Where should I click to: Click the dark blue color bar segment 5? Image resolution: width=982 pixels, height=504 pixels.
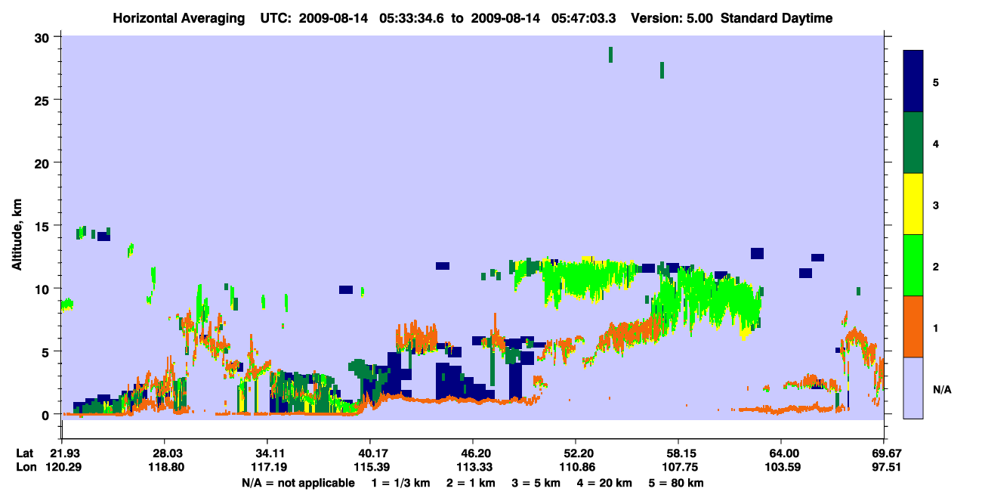[x=913, y=82]
